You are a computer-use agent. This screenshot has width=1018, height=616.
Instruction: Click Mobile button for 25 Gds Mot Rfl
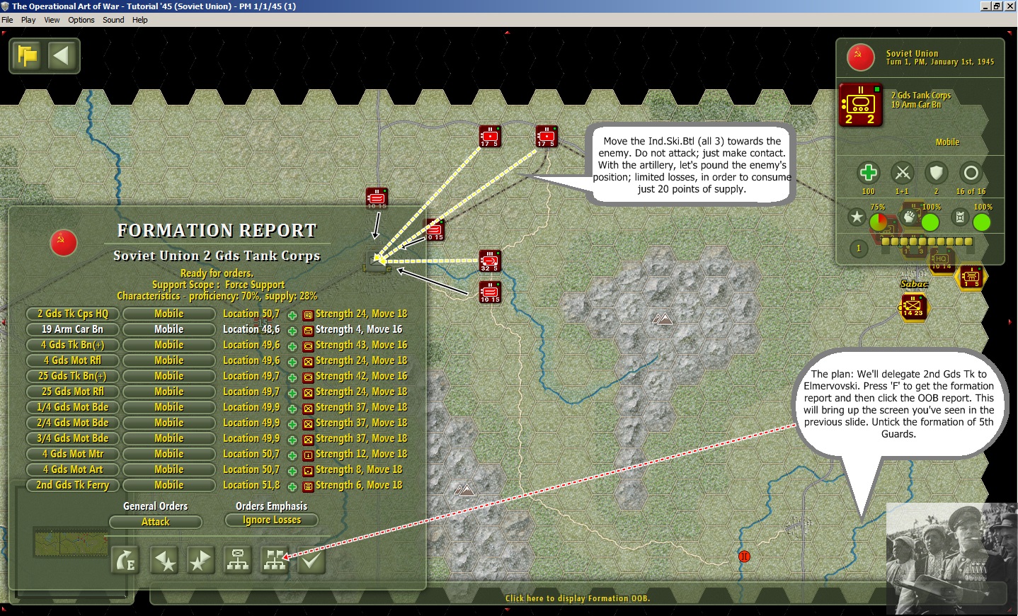169,392
